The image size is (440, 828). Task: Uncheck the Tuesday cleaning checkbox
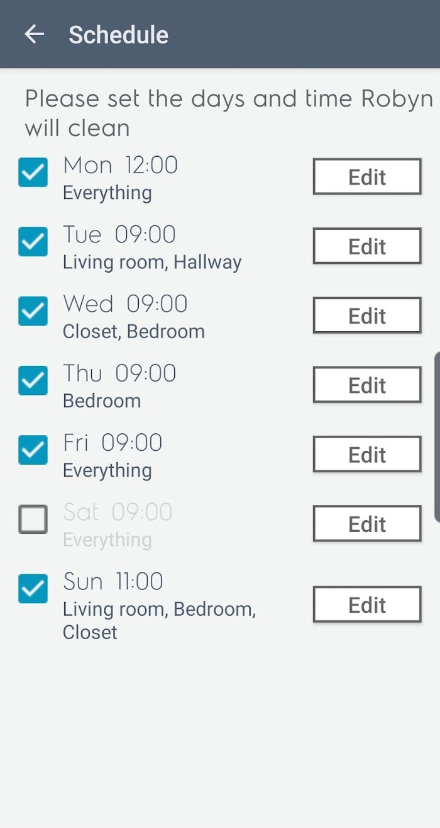[33, 242]
